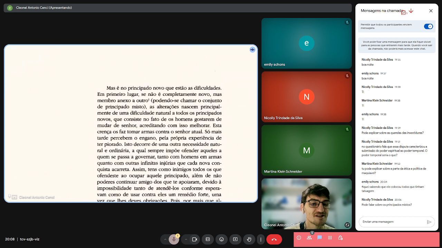Click muted mic indicator on emily's tile
This screenshot has height=248, width=442.
[x=347, y=22]
